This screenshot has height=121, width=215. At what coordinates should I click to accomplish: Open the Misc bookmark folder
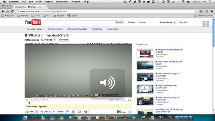(x=47, y=16)
